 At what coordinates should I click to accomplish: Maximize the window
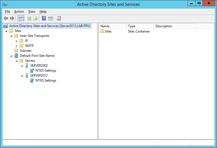[199, 3]
